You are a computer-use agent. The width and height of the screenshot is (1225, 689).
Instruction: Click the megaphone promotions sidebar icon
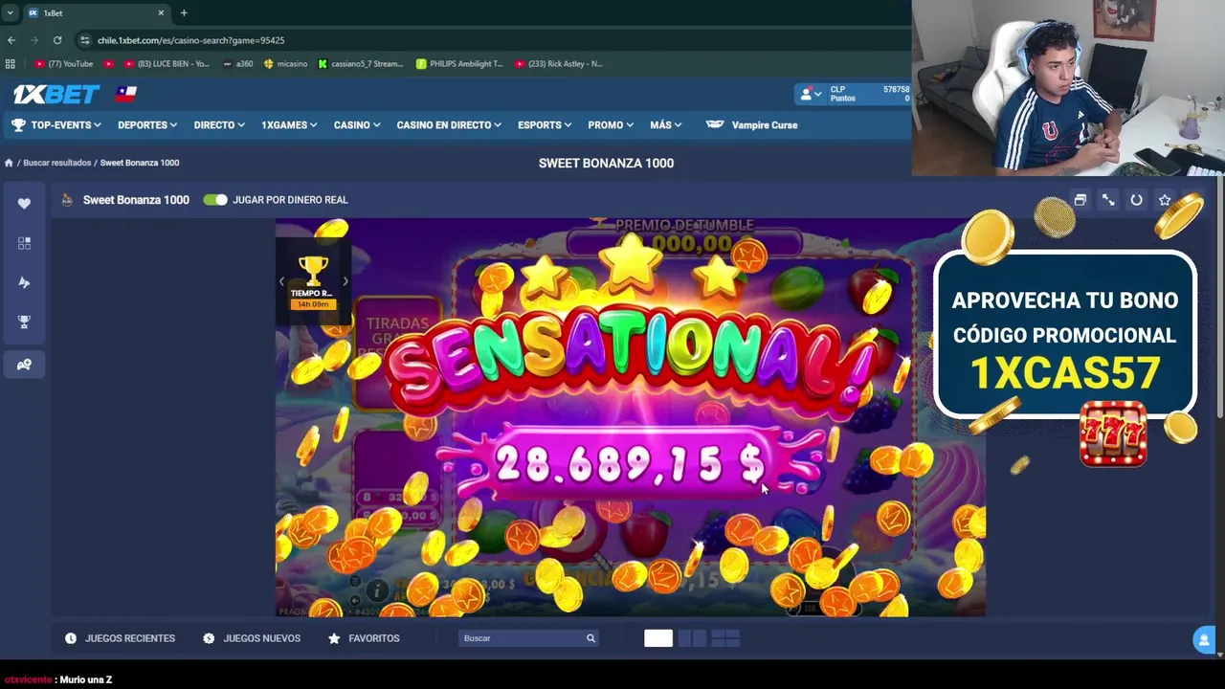[x=24, y=282]
